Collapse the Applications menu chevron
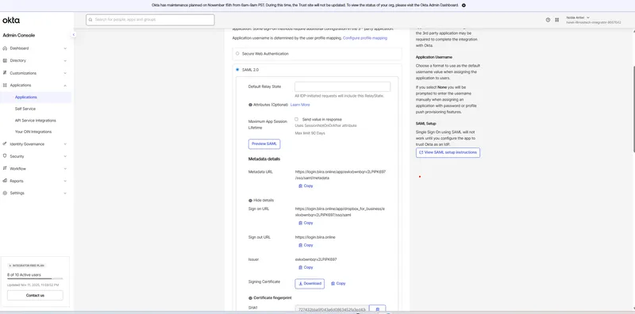The width and height of the screenshot is (635, 314). coord(65,86)
